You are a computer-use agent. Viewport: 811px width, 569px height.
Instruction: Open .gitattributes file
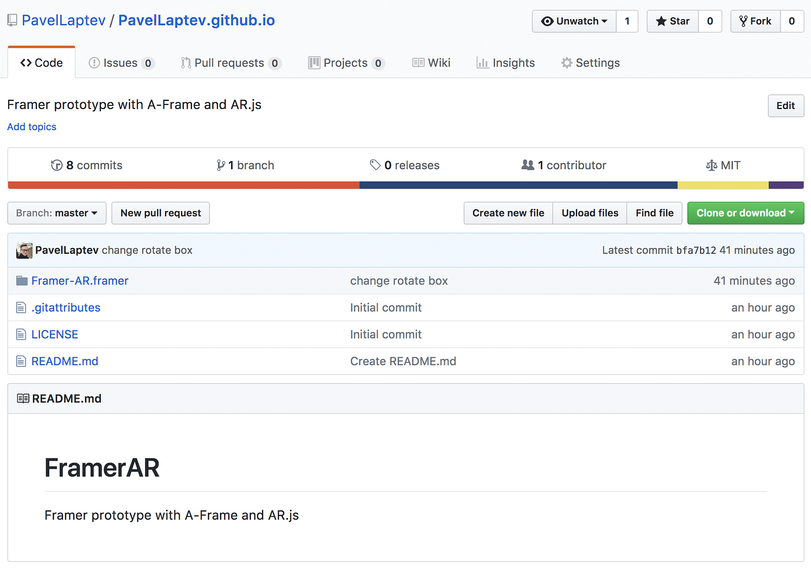point(66,308)
